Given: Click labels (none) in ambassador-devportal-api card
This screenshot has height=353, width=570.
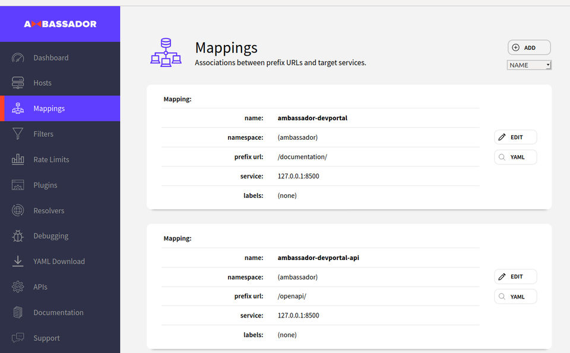Looking at the screenshot, I should (287, 335).
